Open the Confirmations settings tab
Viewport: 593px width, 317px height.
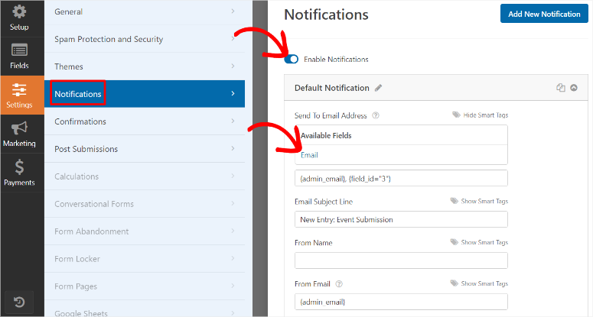click(145, 121)
